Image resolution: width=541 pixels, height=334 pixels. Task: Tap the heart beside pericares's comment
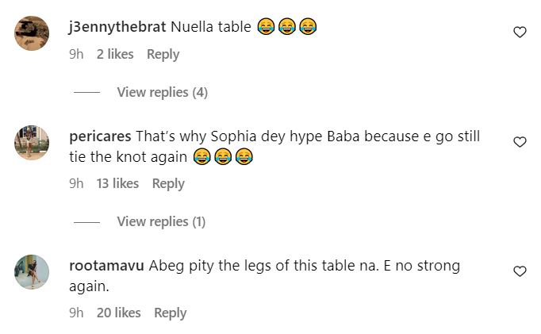coord(520,142)
